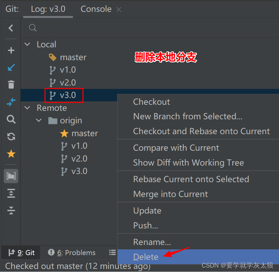Select the local v1.0 branch
The height and width of the screenshot is (272, 279).
pos(68,70)
